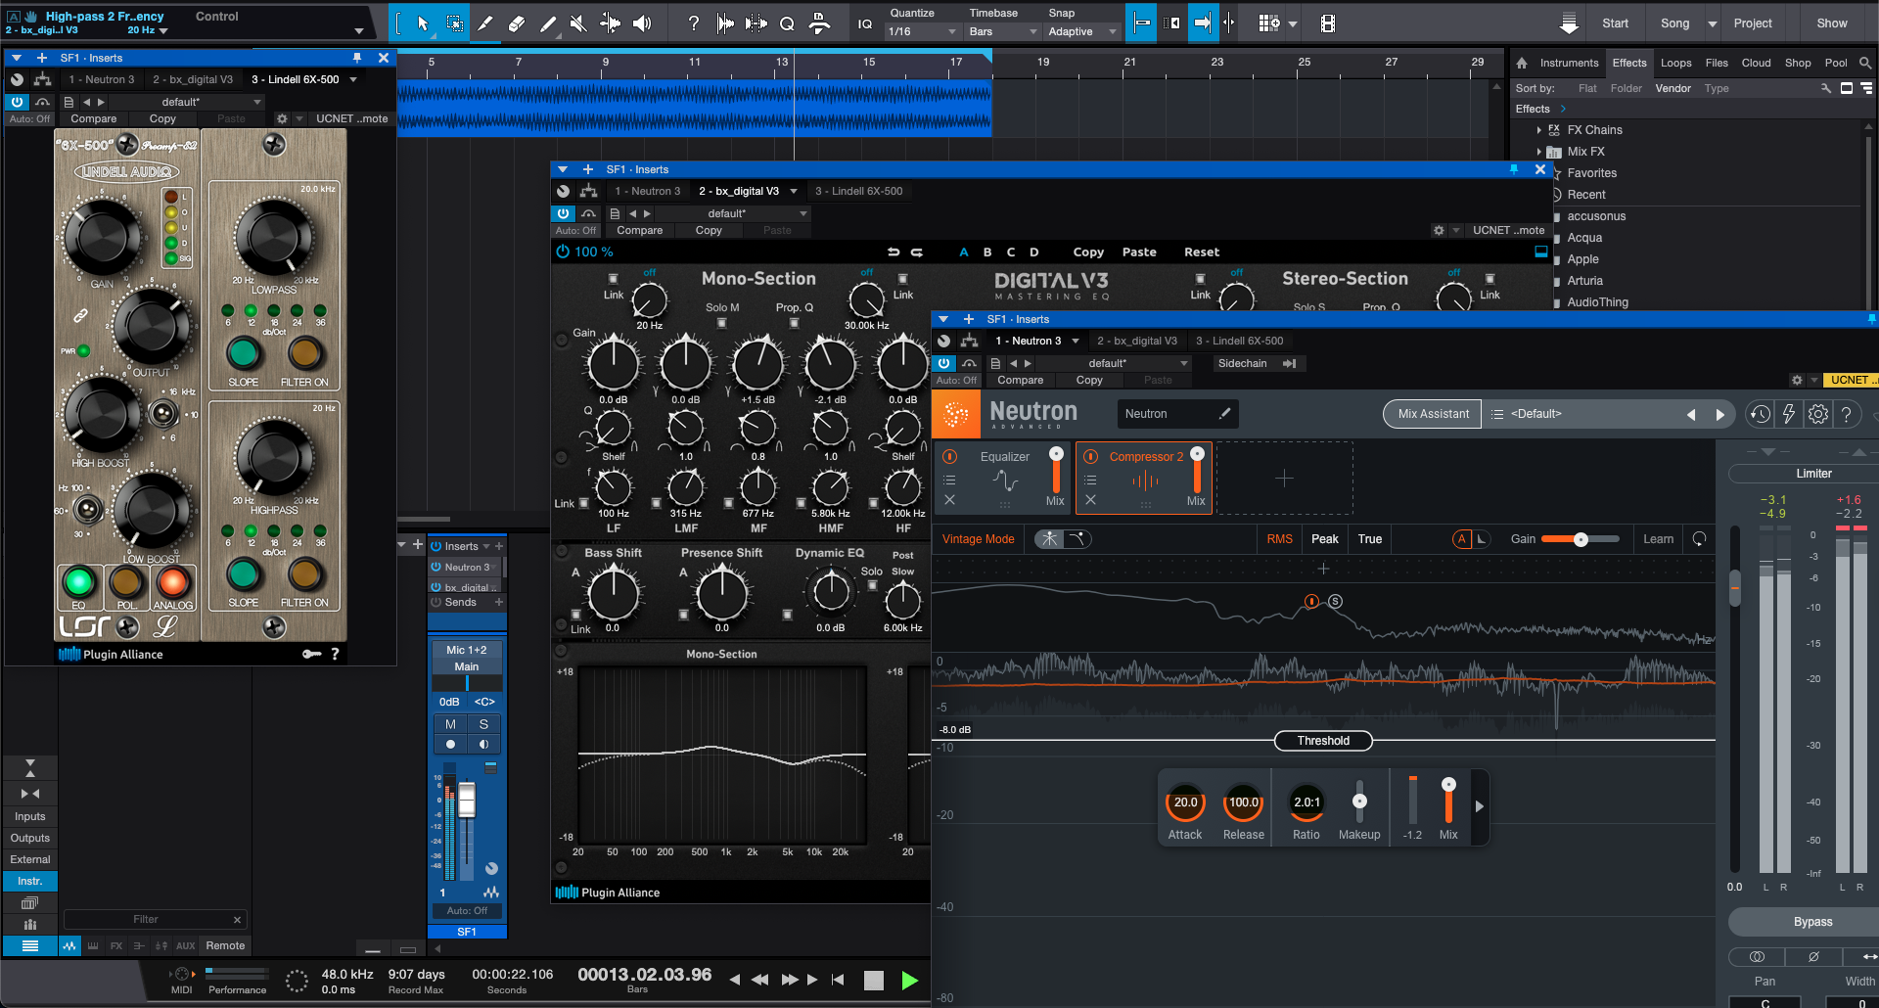Click compressor Makeup slider handle
Viewport: 1879px width, 1008px height.
click(x=1359, y=801)
